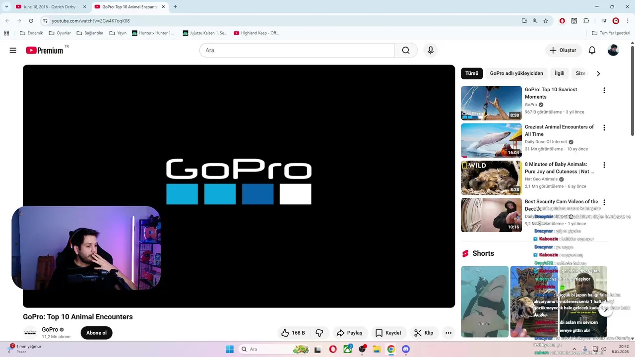This screenshot has height=357, width=635.
Task: Start voice search with the microphone
Action: [431, 50]
